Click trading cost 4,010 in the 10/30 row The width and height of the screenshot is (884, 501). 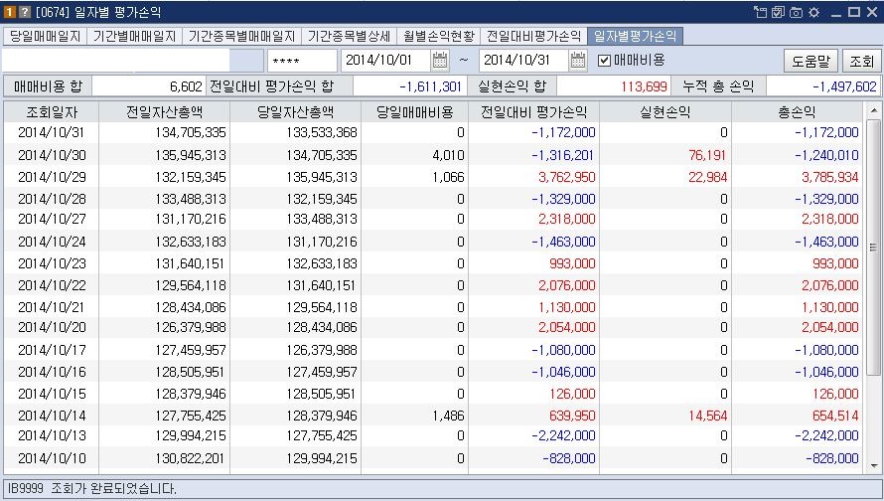pos(448,155)
